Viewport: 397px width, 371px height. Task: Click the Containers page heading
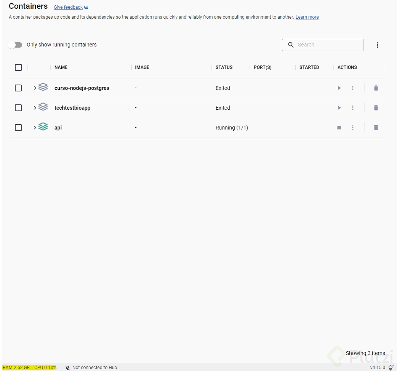click(28, 6)
